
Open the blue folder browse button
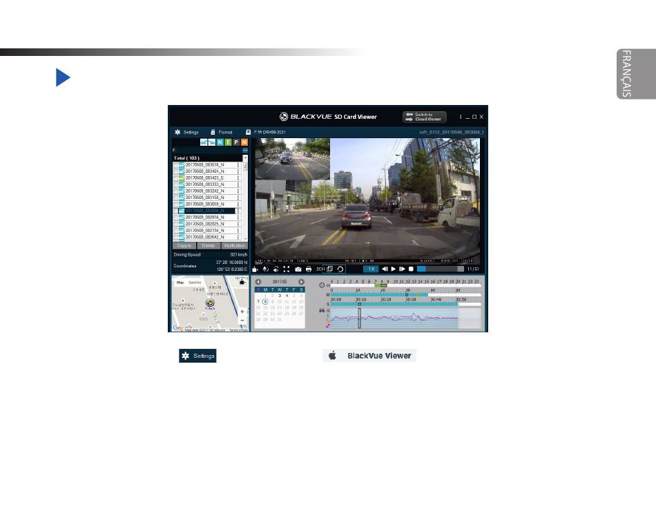244,150
